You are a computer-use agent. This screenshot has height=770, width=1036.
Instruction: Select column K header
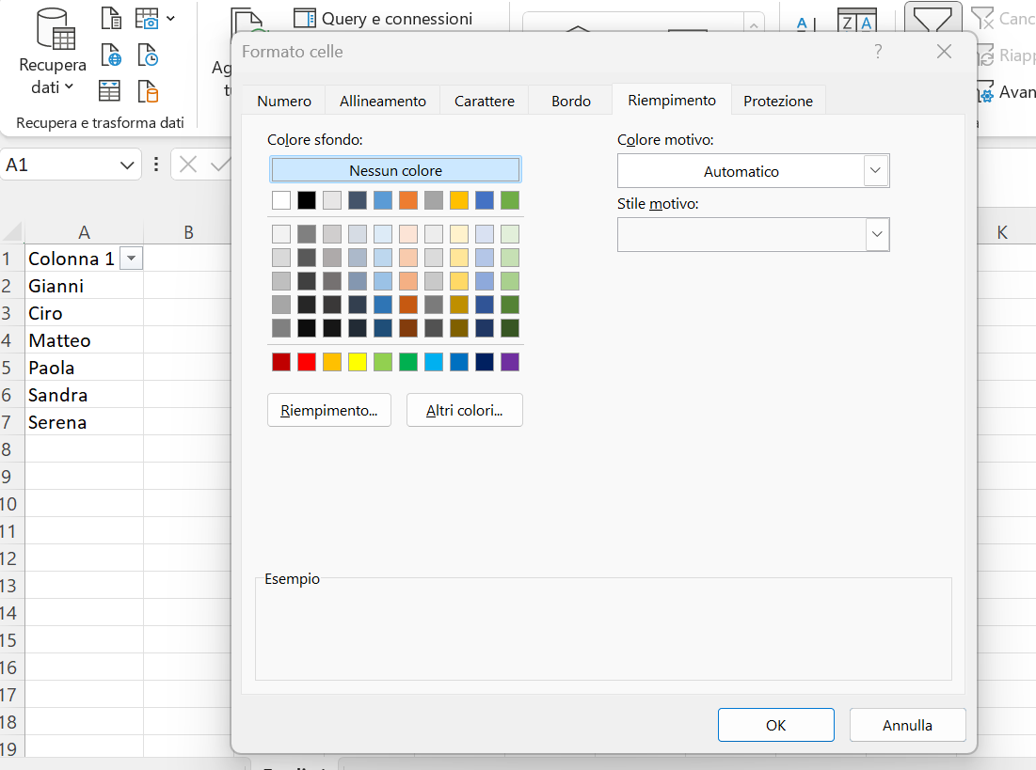tap(1002, 232)
